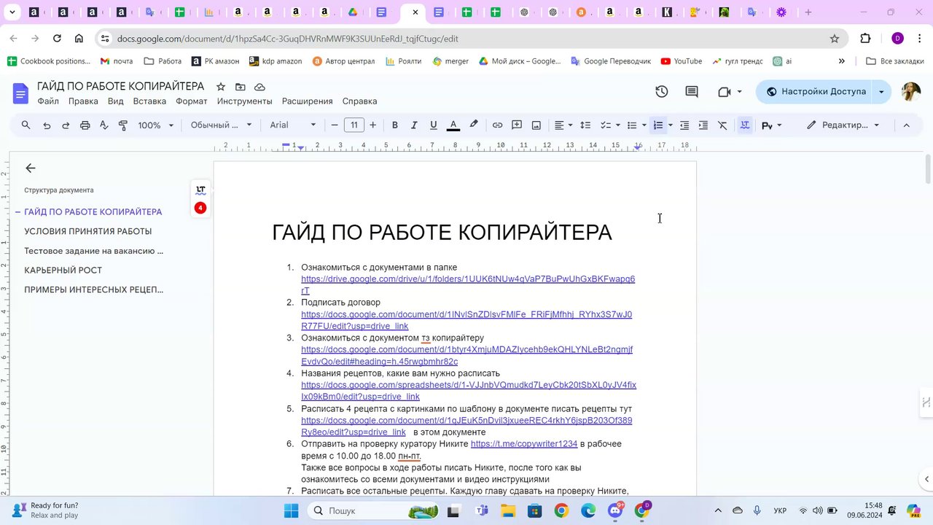933x525 pixels.
Task: Open version history clock icon
Action: pos(661,92)
